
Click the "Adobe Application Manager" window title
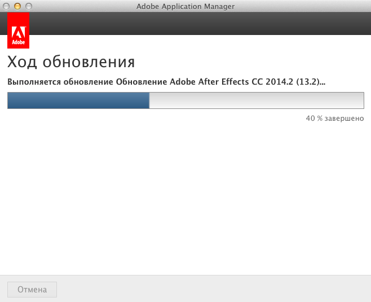tap(185, 6)
